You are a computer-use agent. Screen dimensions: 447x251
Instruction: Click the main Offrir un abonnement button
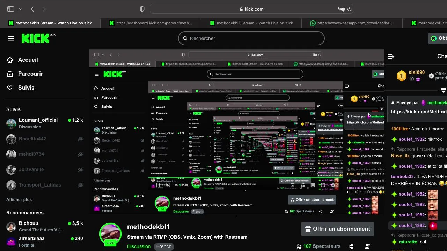pos(338,229)
